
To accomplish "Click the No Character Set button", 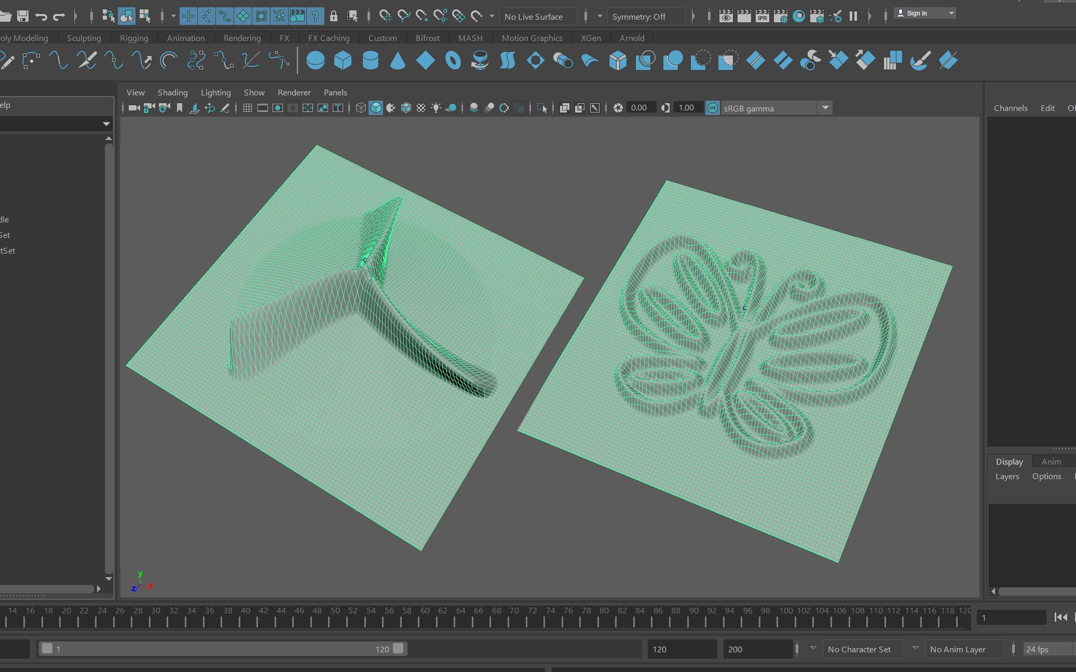I will [x=859, y=649].
